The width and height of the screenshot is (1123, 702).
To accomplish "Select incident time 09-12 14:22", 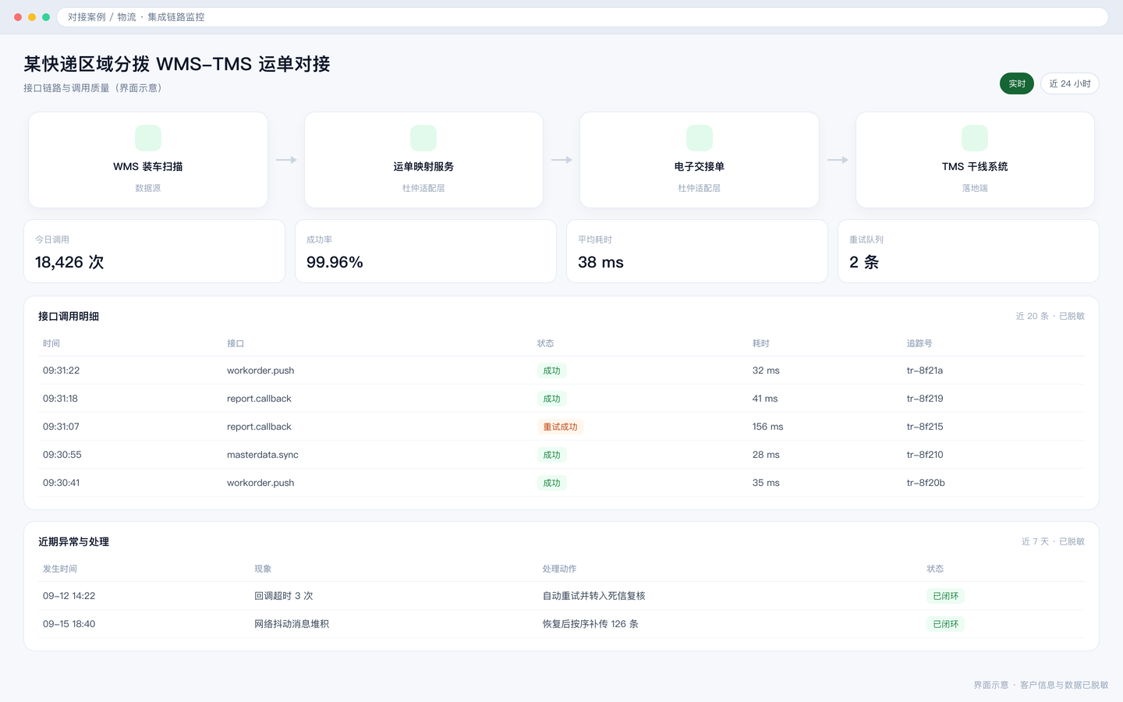I will tap(69, 596).
